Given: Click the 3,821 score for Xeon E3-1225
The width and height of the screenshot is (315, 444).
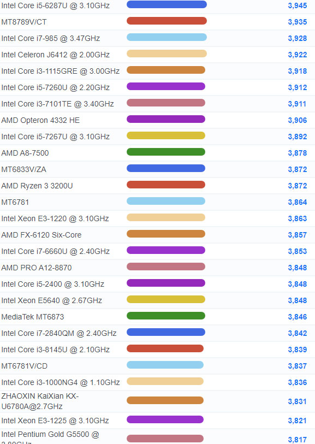Looking at the screenshot, I should (x=297, y=422).
